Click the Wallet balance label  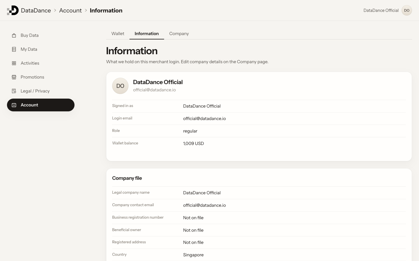click(x=125, y=143)
